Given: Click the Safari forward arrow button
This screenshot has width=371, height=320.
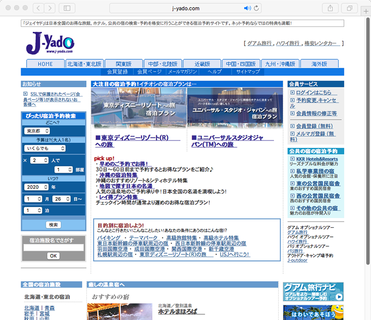Looking at the screenshot, I should pyautogui.click(x=50, y=8).
